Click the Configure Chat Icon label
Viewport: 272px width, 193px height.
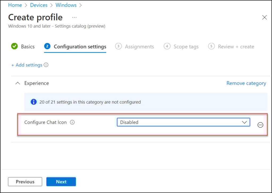click(45, 122)
